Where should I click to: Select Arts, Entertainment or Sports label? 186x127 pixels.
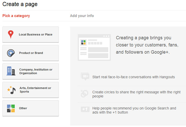click(x=35, y=90)
